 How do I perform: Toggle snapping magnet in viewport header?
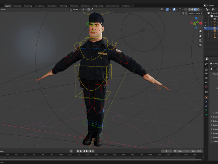(x=89, y=10)
